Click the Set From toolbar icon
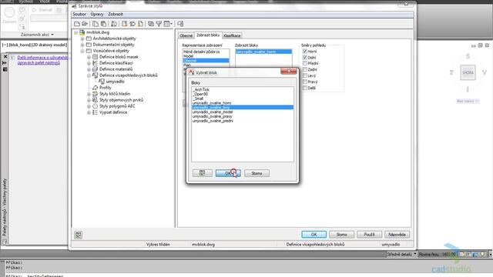This screenshot has height=277, width=493. [132, 24]
